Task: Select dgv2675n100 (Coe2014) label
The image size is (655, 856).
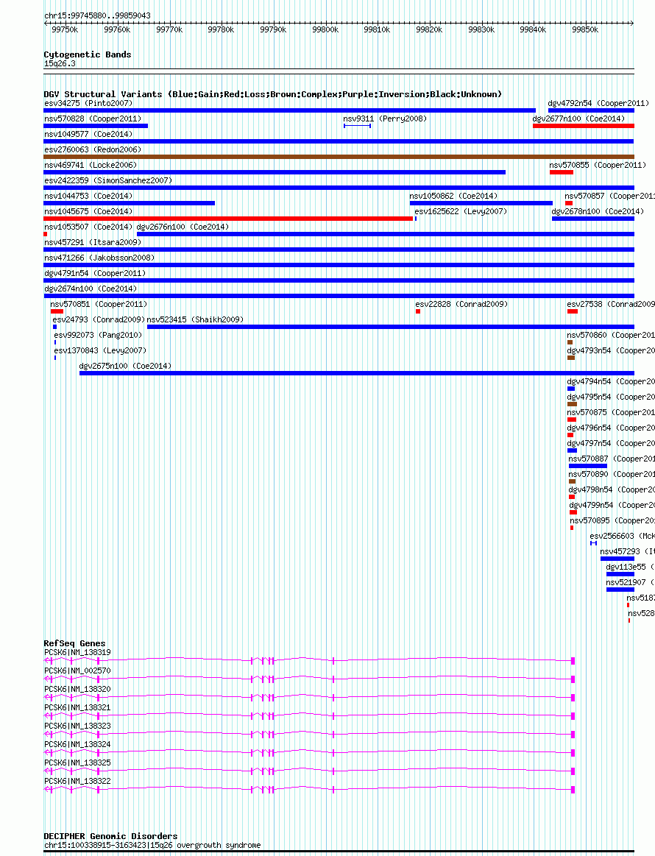Action: (125, 366)
